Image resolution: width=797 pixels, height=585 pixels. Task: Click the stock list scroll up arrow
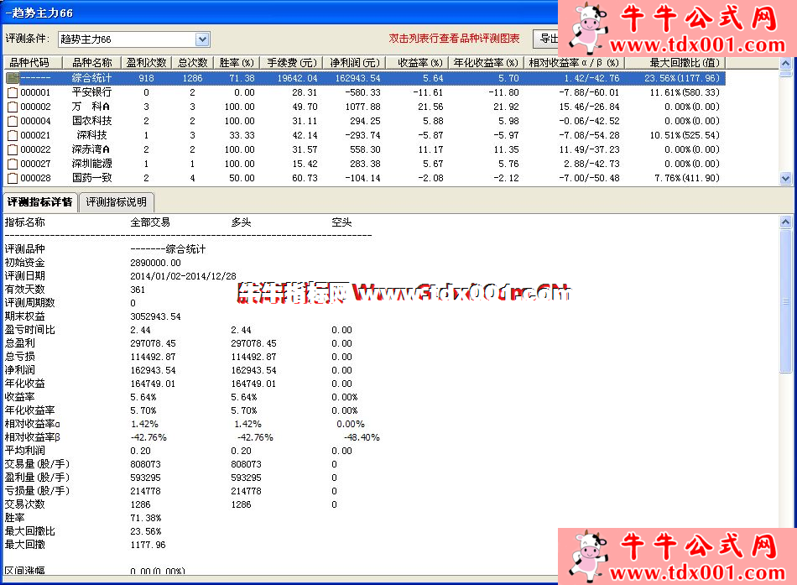click(785, 64)
